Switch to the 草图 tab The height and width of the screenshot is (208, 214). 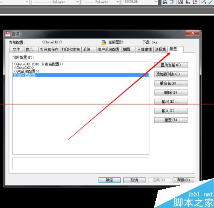pos(128,50)
